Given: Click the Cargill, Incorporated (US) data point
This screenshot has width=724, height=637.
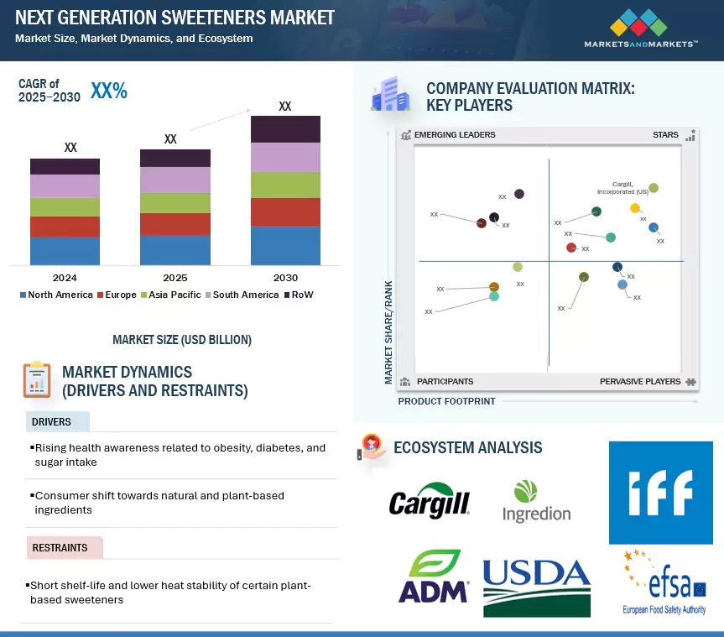Looking at the screenshot, I should coord(654,189).
